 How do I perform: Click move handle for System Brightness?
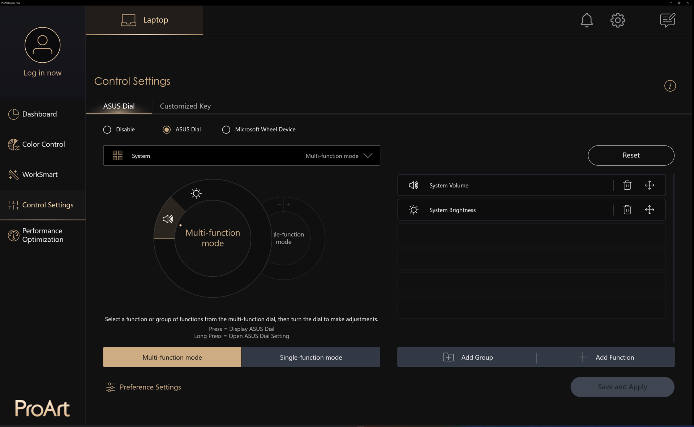pyautogui.click(x=649, y=210)
